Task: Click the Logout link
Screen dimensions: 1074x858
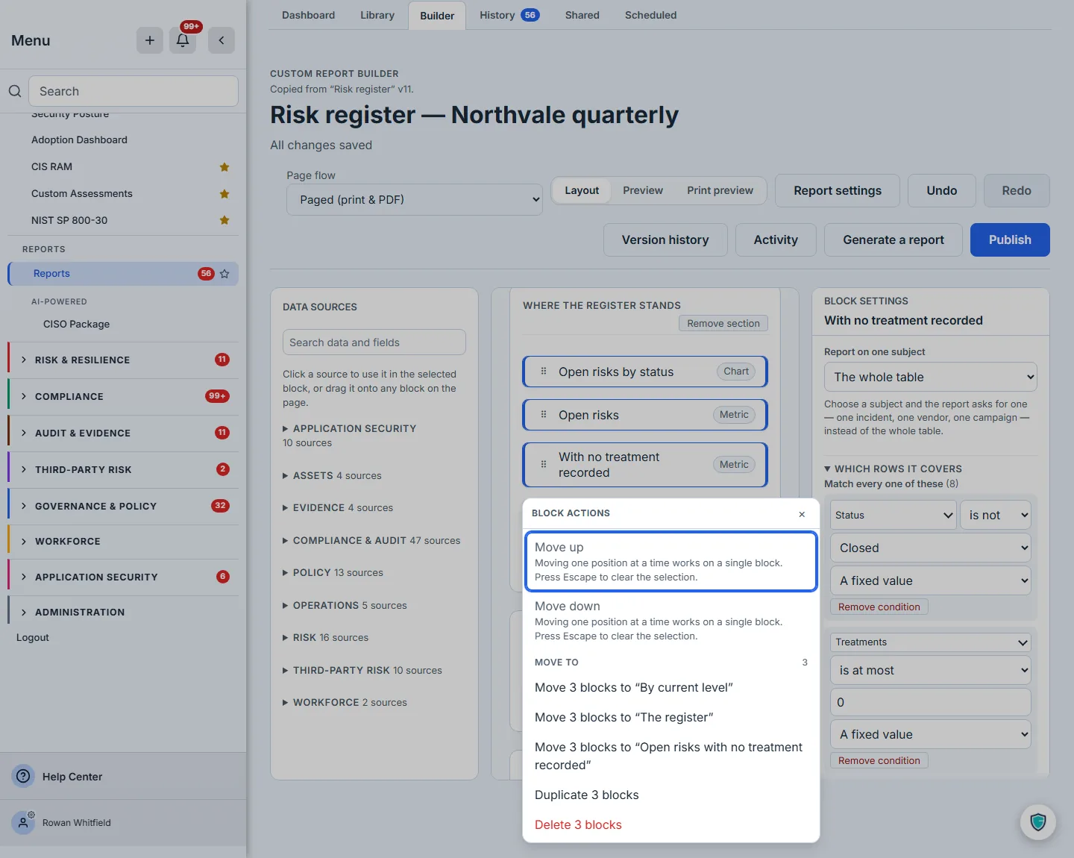Action: pyautogui.click(x=33, y=637)
